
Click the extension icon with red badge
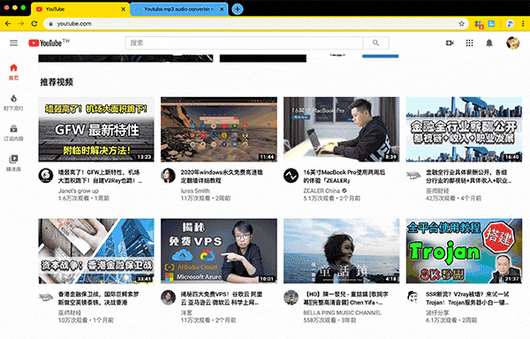[x=478, y=24]
